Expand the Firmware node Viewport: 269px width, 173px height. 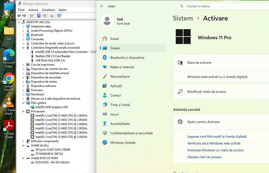click(23, 90)
